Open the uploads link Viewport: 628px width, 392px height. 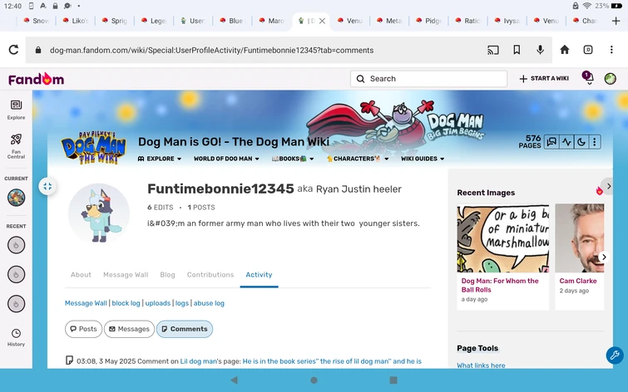[x=158, y=303]
